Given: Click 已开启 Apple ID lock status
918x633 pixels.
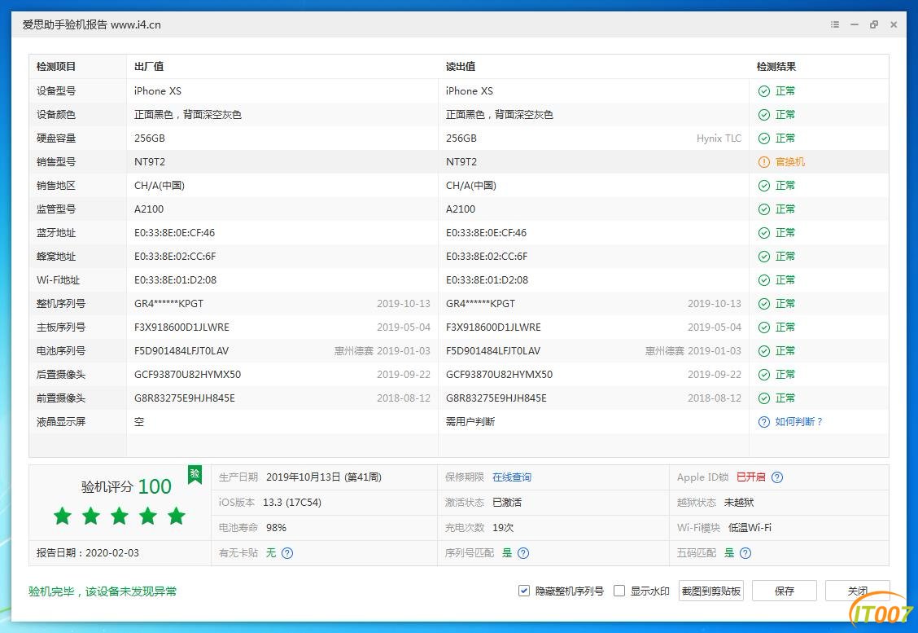Looking at the screenshot, I should click(750, 477).
